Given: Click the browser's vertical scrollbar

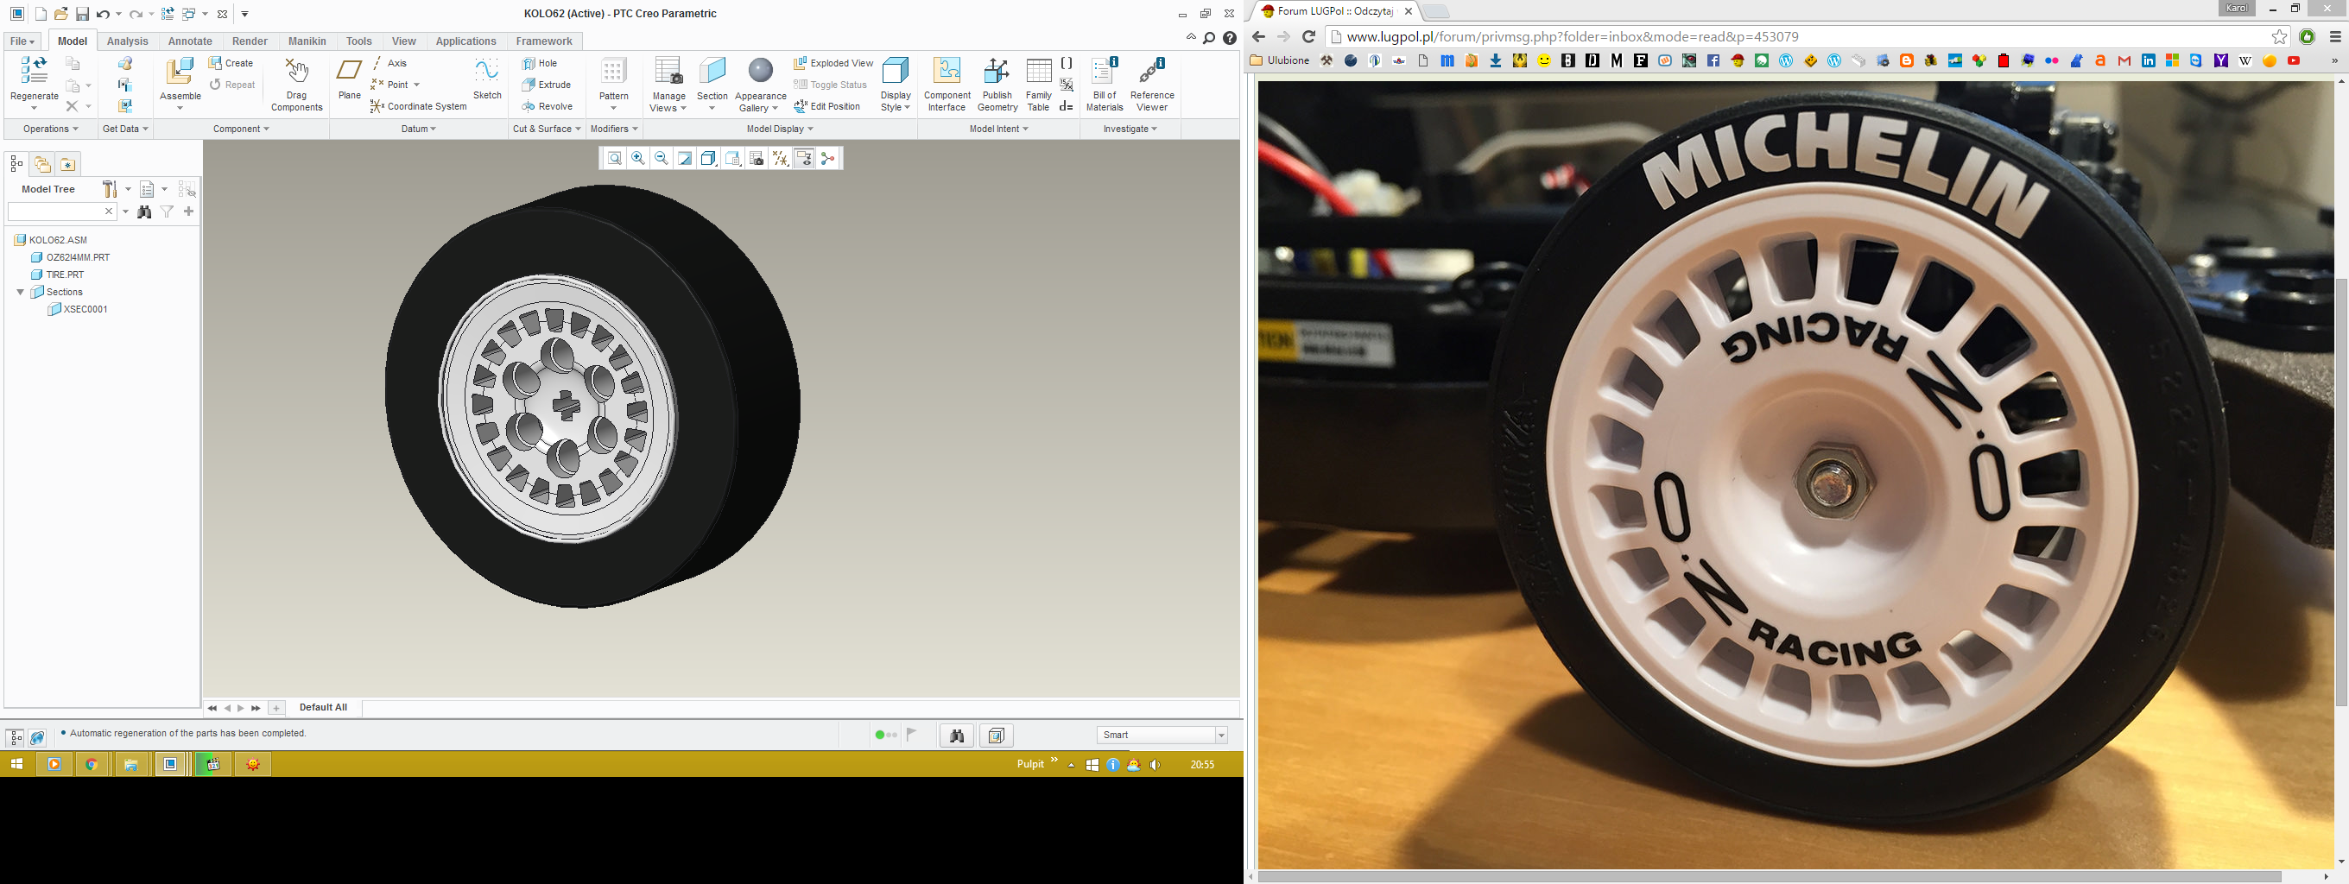Looking at the screenshot, I should pyautogui.click(x=2340, y=492).
